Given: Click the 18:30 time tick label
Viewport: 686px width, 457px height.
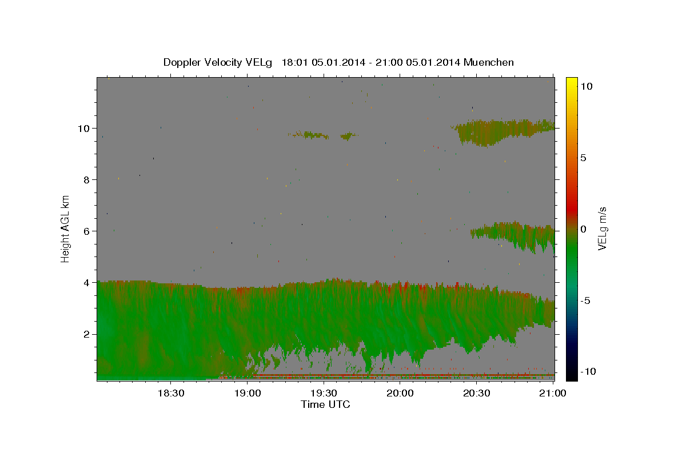Looking at the screenshot, I should click(170, 393).
